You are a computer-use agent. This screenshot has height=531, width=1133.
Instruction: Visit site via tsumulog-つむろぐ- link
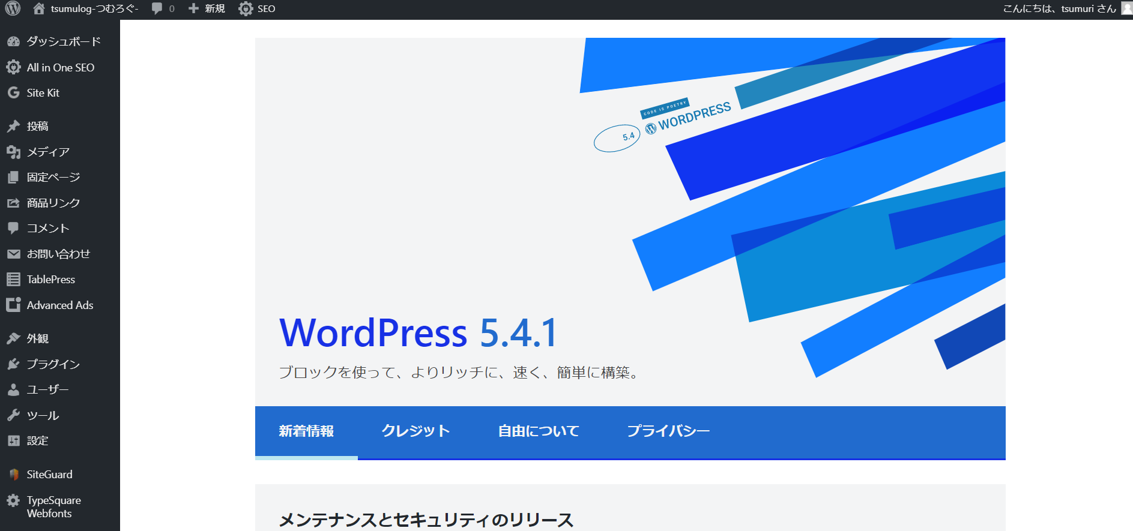click(x=94, y=8)
